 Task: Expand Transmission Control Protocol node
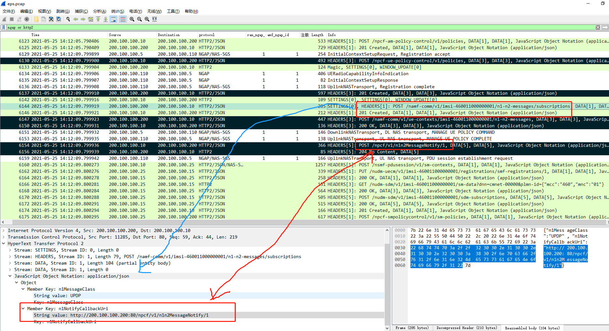point(4,237)
